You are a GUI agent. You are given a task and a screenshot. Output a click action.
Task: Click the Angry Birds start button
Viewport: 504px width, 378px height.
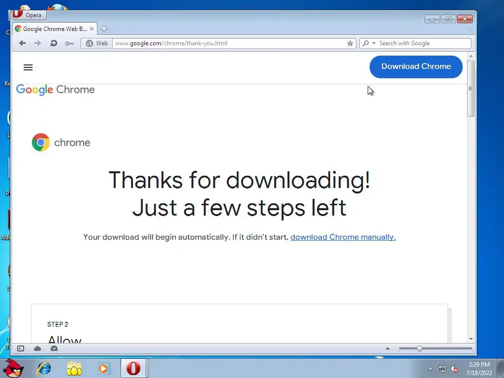(x=12, y=368)
